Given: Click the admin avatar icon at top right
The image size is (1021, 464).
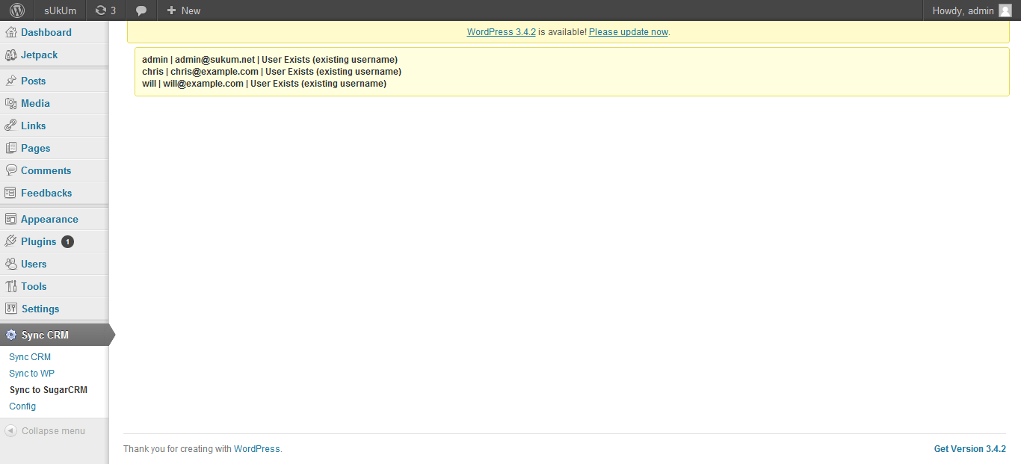Looking at the screenshot, I should pos(1005,10).
